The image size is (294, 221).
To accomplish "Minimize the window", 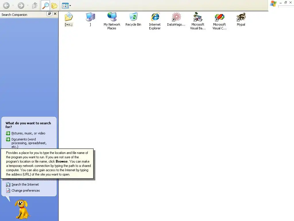I will pyautogui.click(x=281, y=3).
